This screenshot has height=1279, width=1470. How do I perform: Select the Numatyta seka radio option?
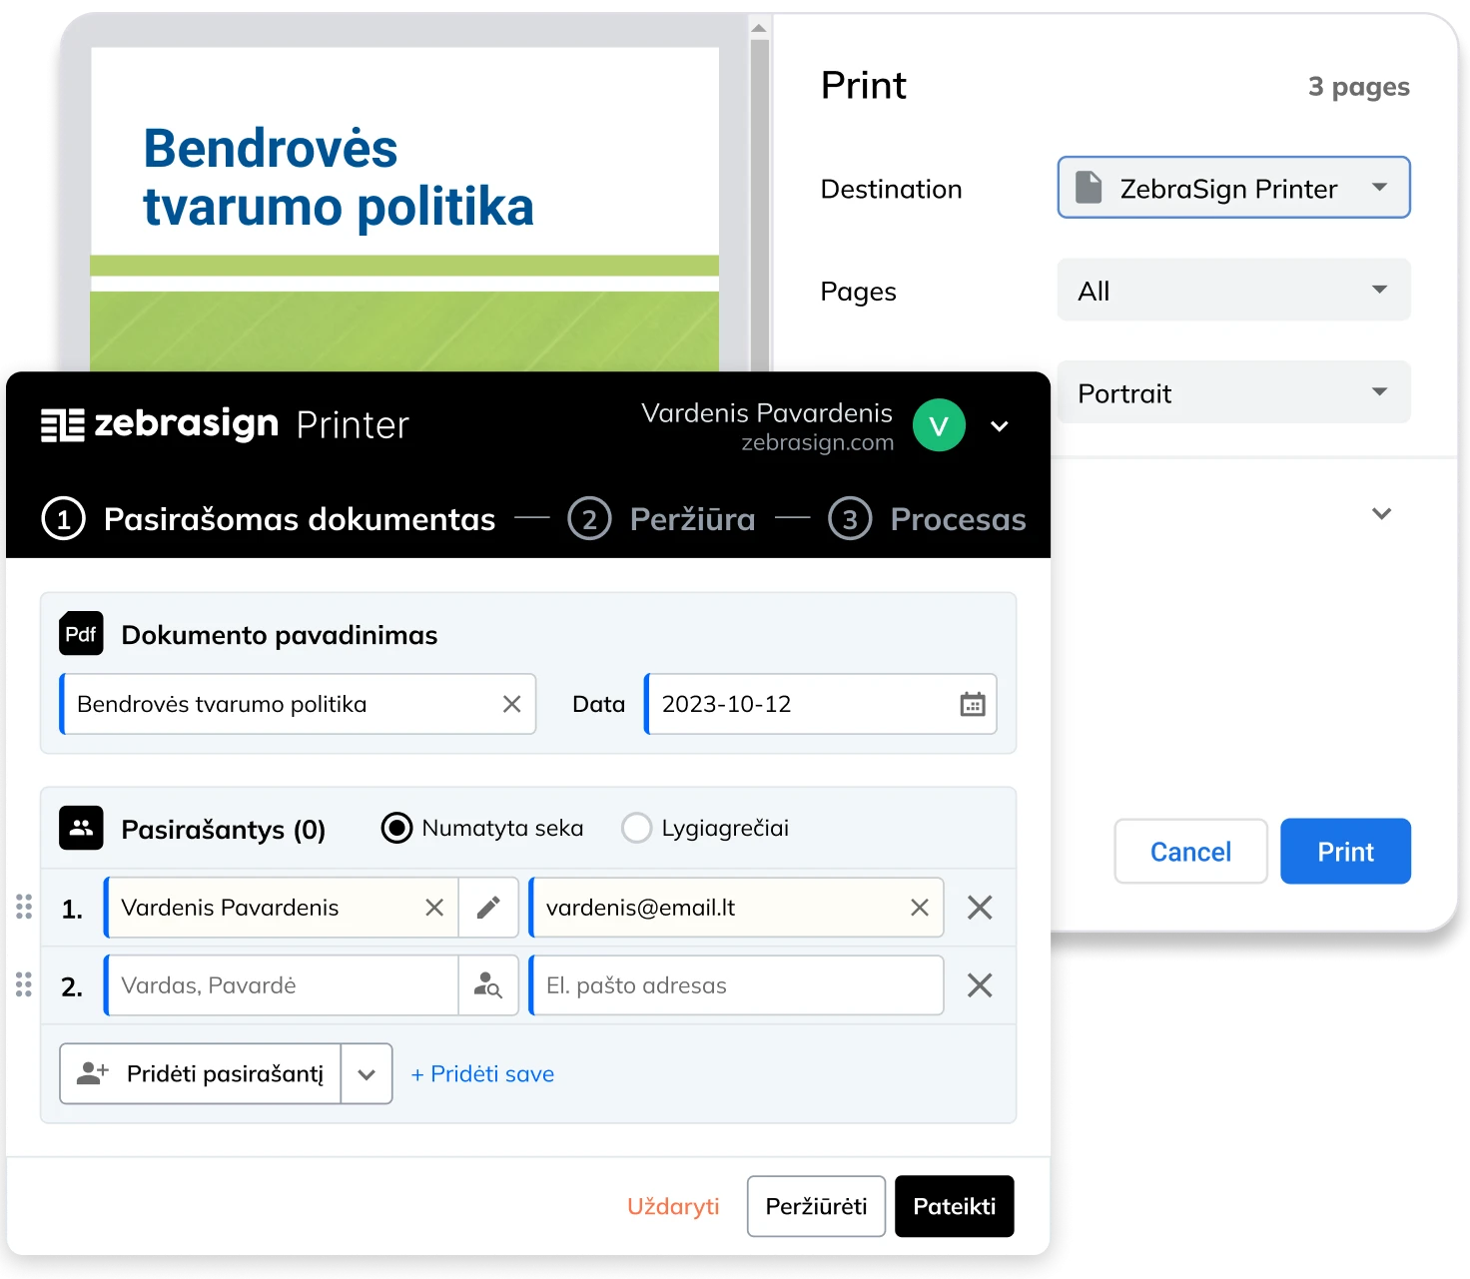coord(396,829)
